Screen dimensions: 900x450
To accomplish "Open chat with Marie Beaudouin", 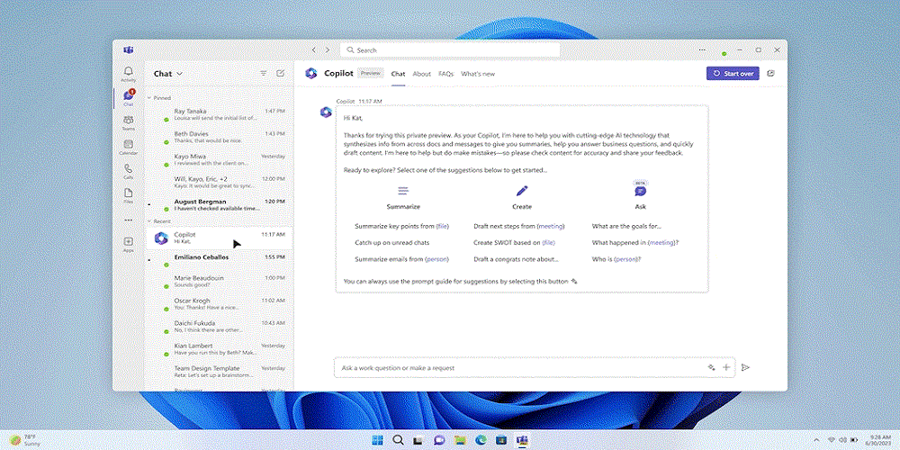I will point(220,281).
